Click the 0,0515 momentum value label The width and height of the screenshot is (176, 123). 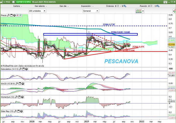click(172, 101)
